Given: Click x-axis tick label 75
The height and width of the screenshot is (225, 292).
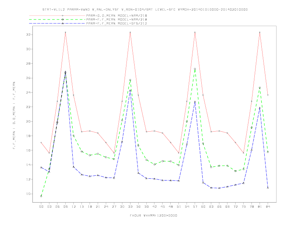Looking at the screenshot, I should click(x=244, y=207).
